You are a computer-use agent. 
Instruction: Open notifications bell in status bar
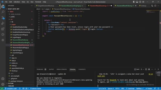tap(158, 88)
